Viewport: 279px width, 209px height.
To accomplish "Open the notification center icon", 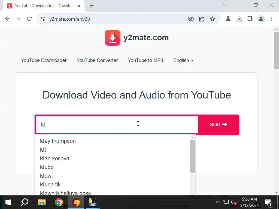I will pyautogui.click(x=268, y=202).
